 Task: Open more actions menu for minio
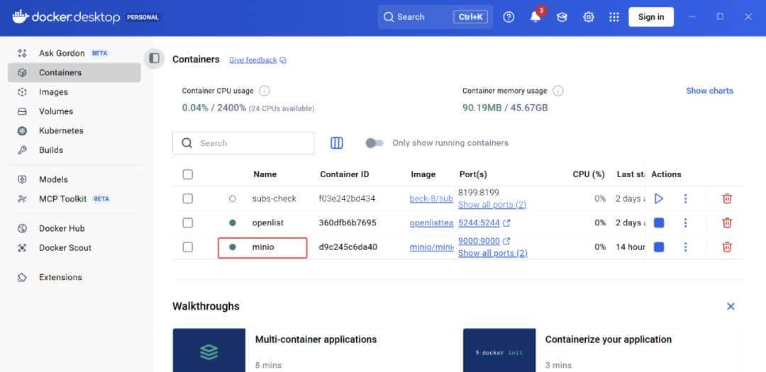point(685,247)
